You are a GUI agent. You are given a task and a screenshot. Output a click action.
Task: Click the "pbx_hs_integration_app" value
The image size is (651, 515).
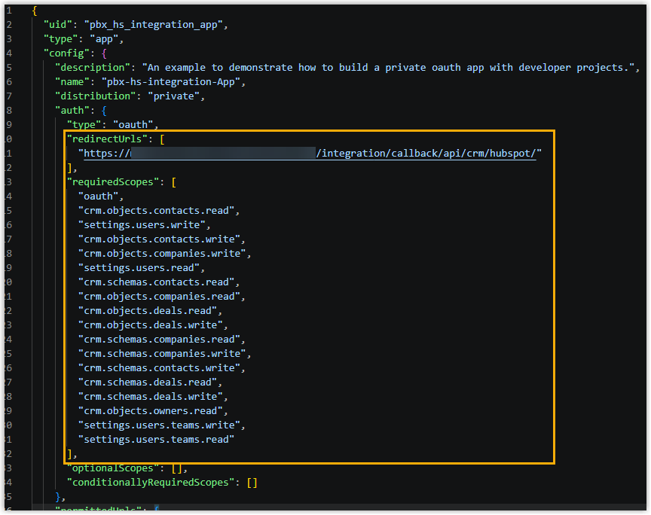pos(153,25)
